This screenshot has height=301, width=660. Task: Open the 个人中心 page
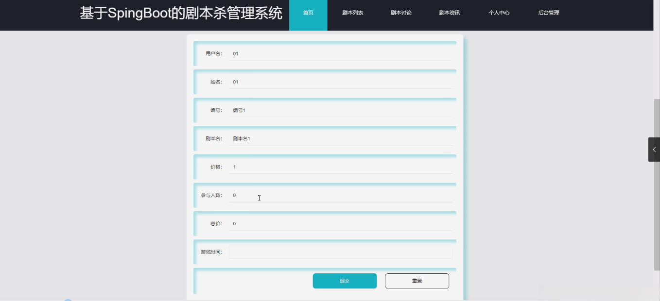499,13
